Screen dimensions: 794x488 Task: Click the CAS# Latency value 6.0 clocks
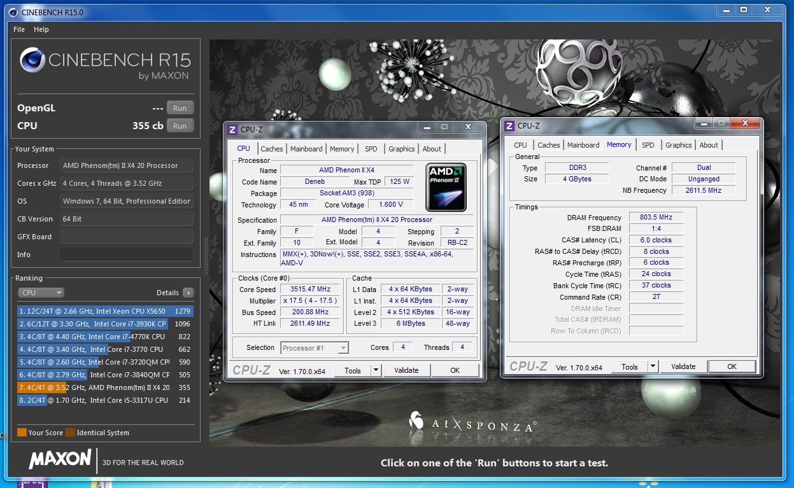click(656, 241)
